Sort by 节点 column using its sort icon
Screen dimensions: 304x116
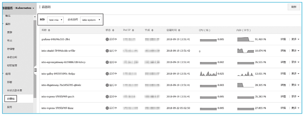coord(152,30)
